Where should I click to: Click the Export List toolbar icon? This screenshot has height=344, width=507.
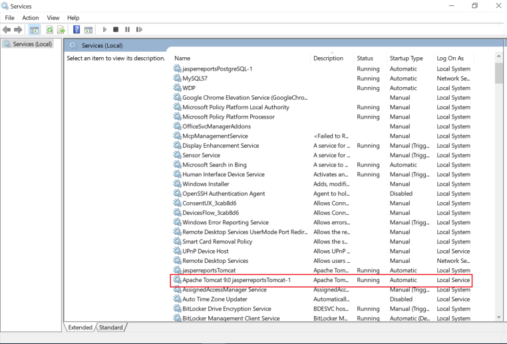point(61,30)
